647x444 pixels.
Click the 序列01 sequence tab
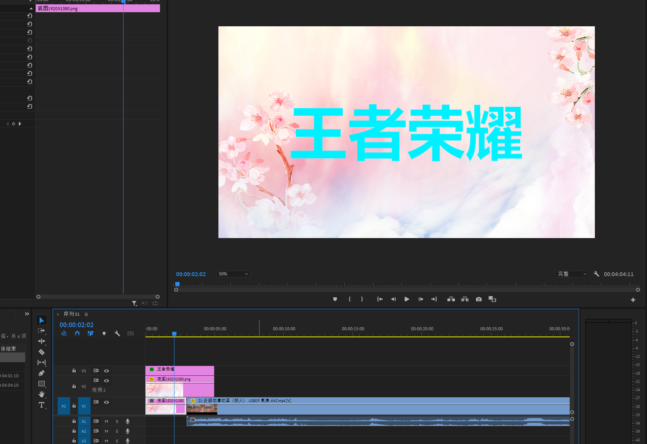pyautogui.click(x=72, y=314)
